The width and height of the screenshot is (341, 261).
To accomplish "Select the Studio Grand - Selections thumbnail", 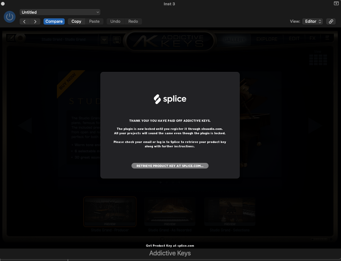I will coord(230,212).
